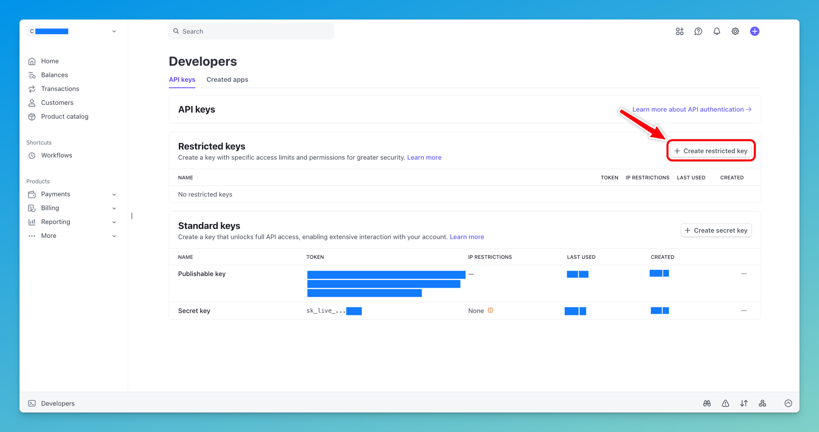Click Create restricted key button
Screen dimensions: 819x432
[x=711, y=151]
